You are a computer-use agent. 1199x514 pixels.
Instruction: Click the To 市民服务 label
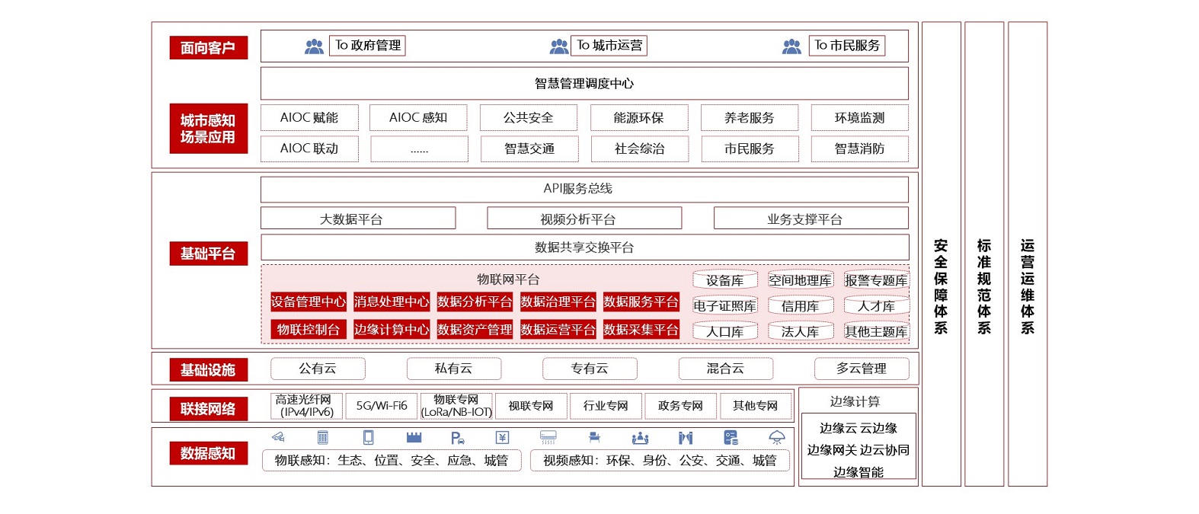pos(847,46)
